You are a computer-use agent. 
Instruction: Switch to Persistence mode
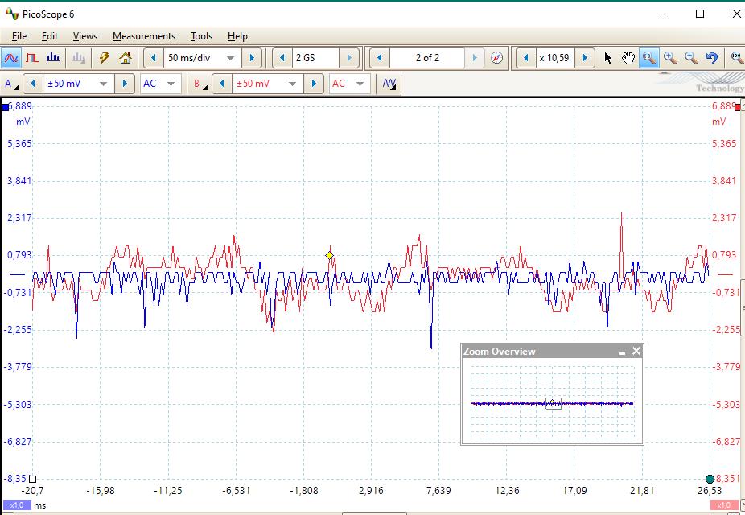point(32,58)
